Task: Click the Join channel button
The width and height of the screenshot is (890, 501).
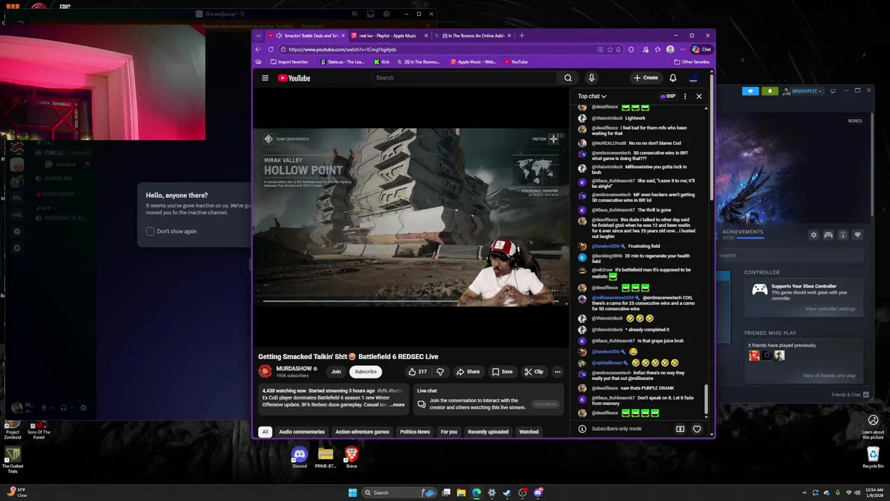Action: tap(337, 372)
